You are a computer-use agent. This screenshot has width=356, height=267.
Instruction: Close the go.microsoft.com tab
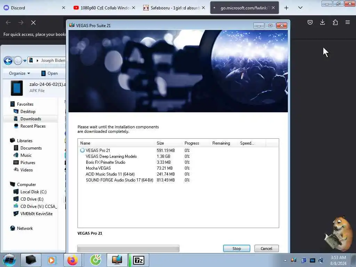point(273,8)
